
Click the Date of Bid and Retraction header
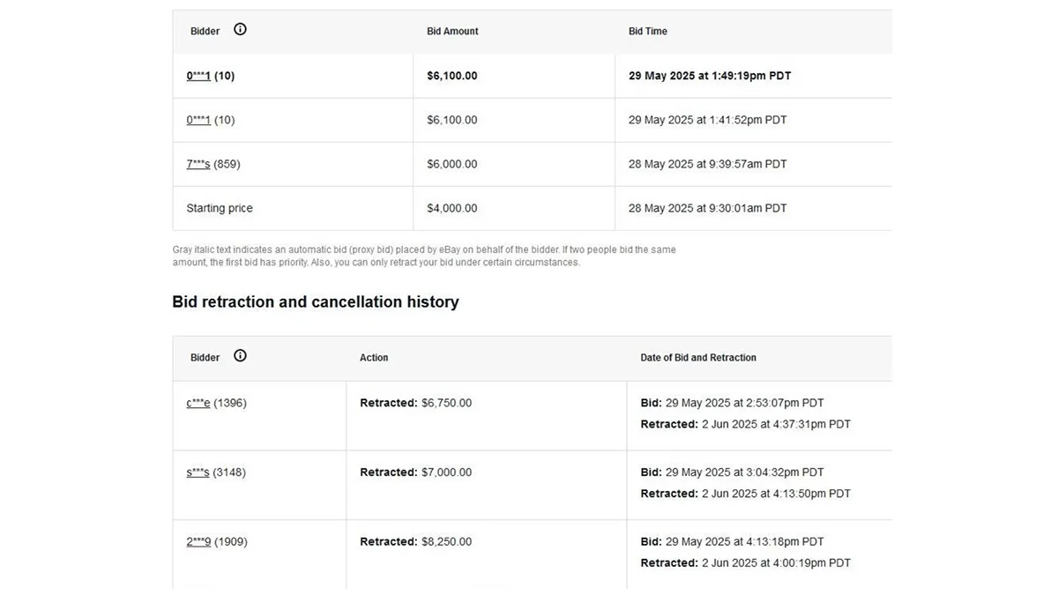(x=698, y=357)
